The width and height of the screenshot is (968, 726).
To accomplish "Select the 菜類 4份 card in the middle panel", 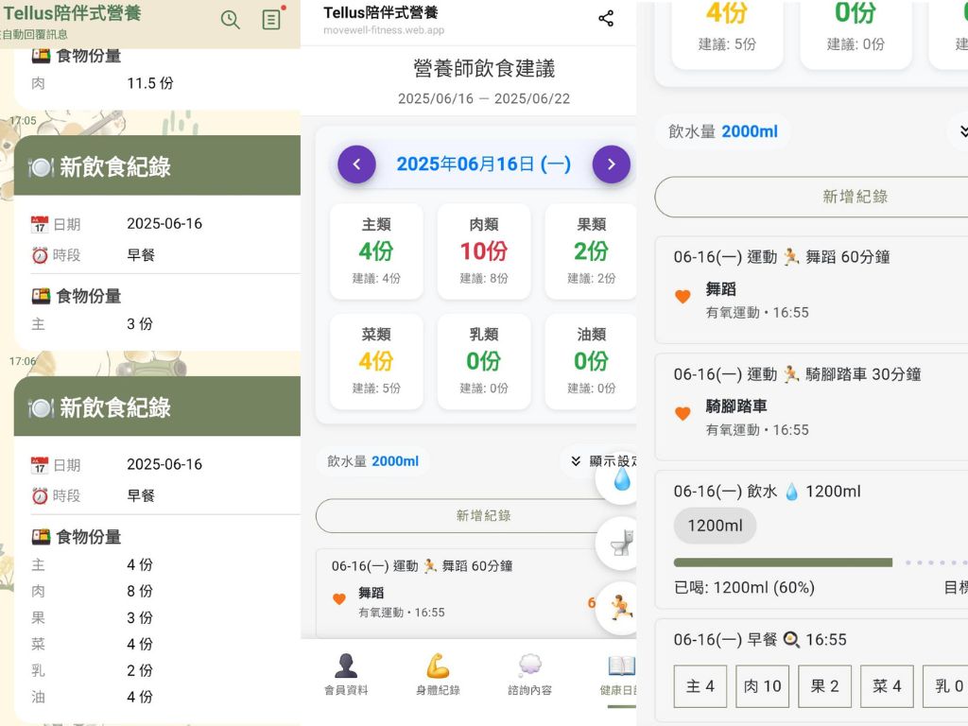I will (376, 361).
